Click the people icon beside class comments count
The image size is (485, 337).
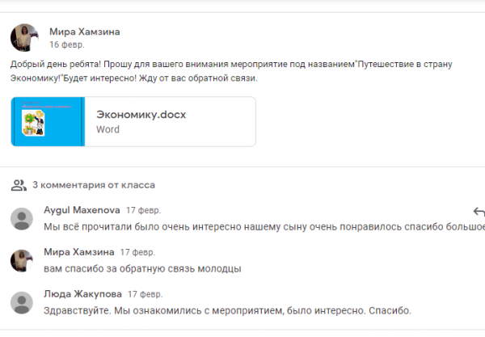click(18, 184)
